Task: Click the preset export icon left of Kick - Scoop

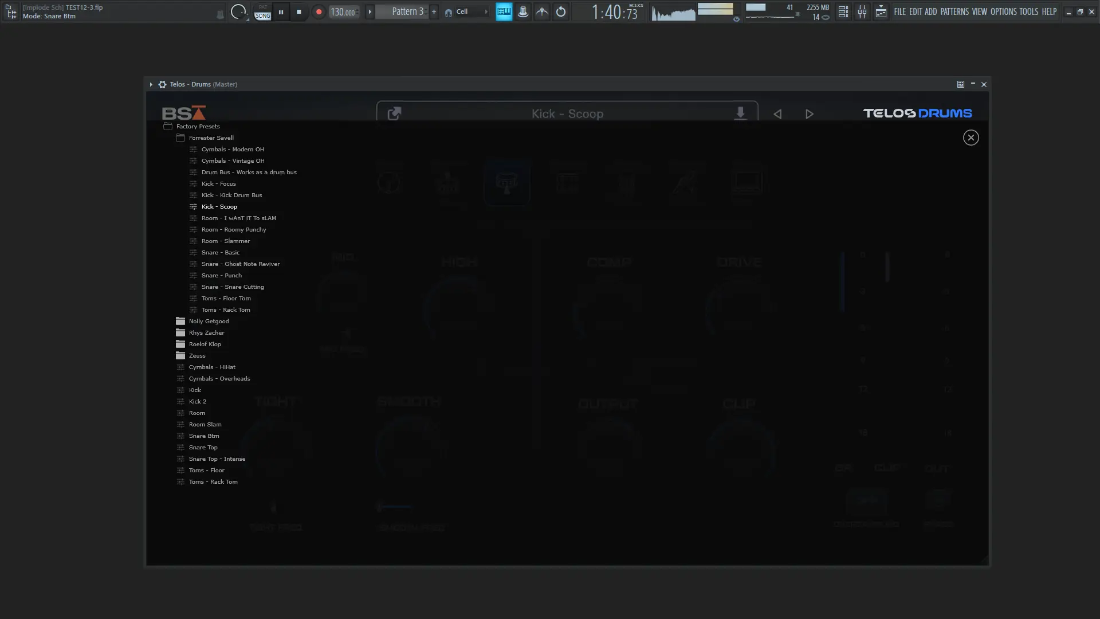Action: point(394,113)
